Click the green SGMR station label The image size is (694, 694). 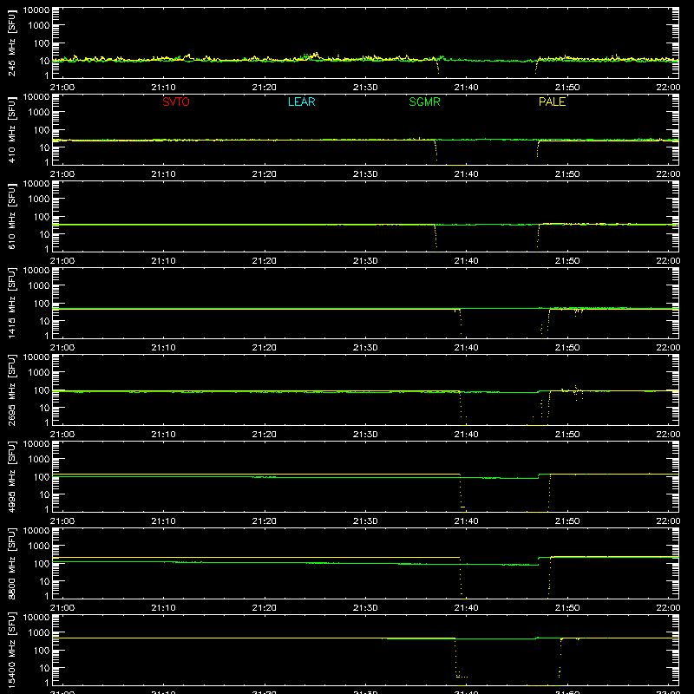coord(424,101)
